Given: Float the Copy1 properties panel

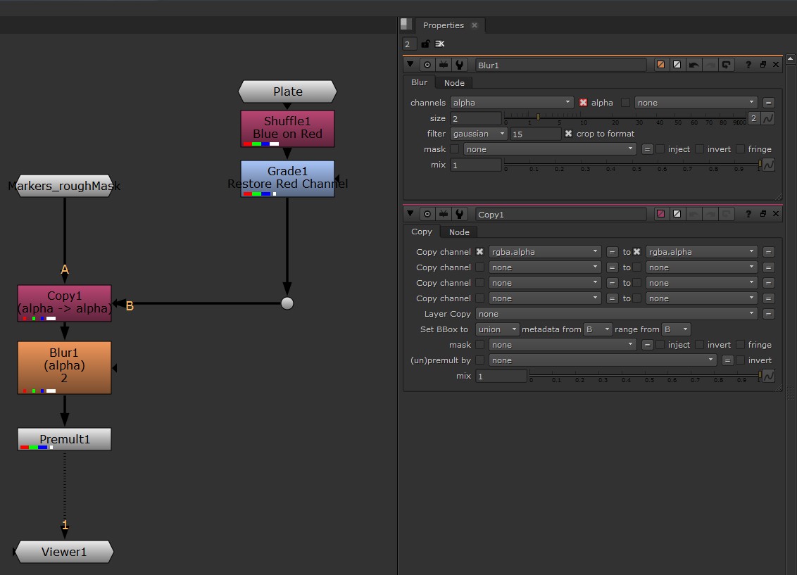Looking at the screenshot, I should (763, 214).
